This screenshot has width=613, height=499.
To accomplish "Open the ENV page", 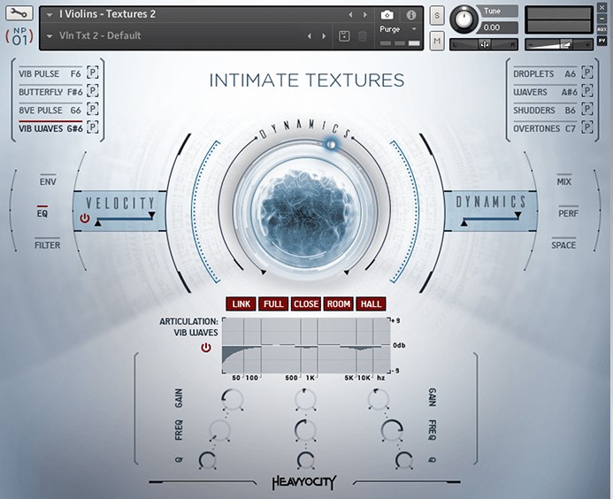I will [x=48, y=181].
